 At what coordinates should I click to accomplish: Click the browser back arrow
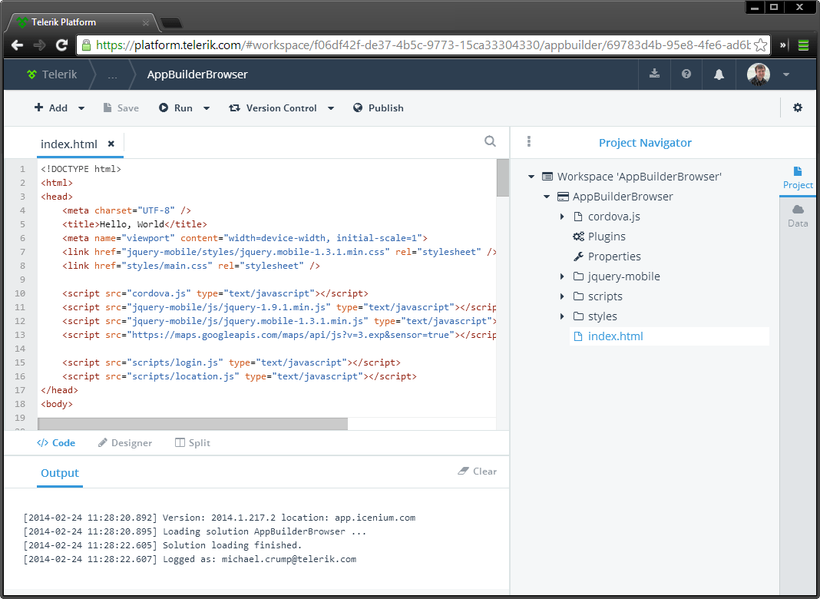17,45
